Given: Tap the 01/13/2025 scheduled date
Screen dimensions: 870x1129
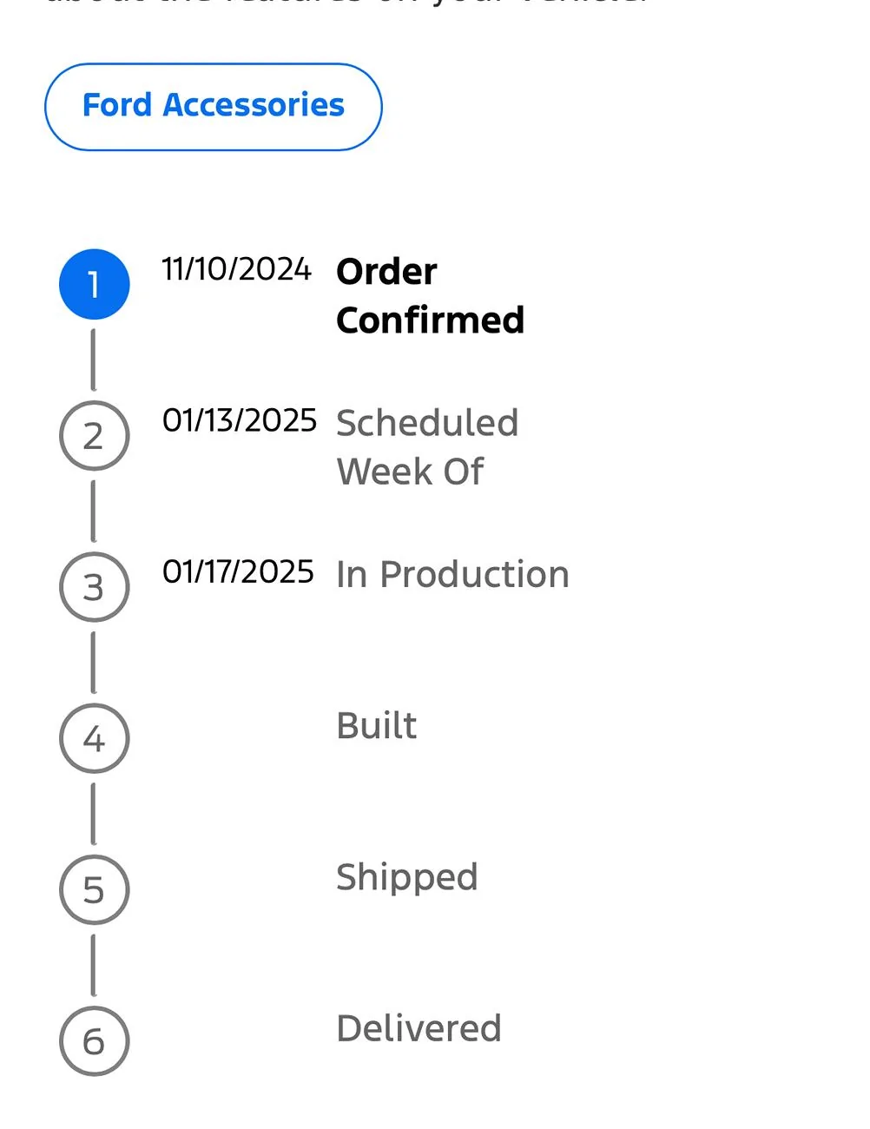Looking at the screenshot, I should point(240,420).
